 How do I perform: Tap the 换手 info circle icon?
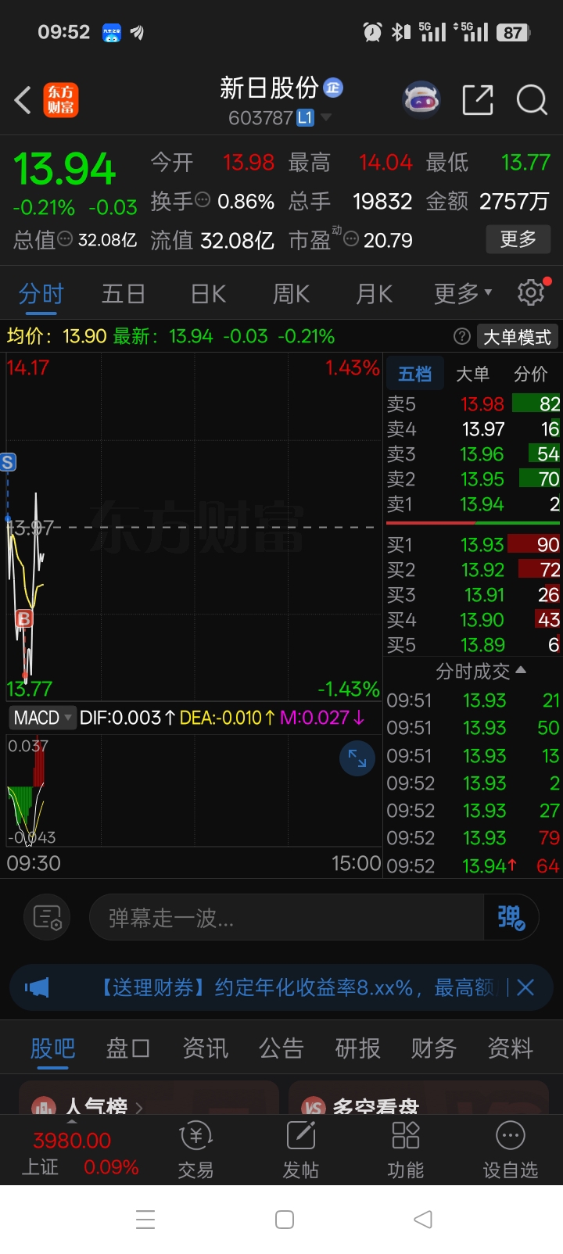point(203,199)
